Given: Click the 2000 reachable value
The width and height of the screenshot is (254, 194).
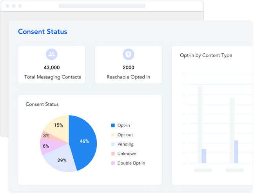Looking at the screenshot, I should coord(129,67).
